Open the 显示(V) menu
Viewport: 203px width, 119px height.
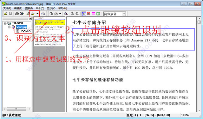tap(51, 9)
